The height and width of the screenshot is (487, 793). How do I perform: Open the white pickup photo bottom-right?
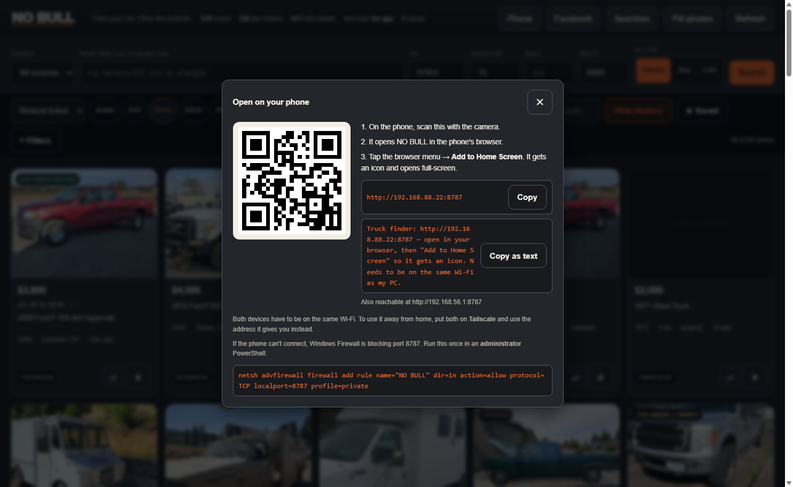coord(701,445)
